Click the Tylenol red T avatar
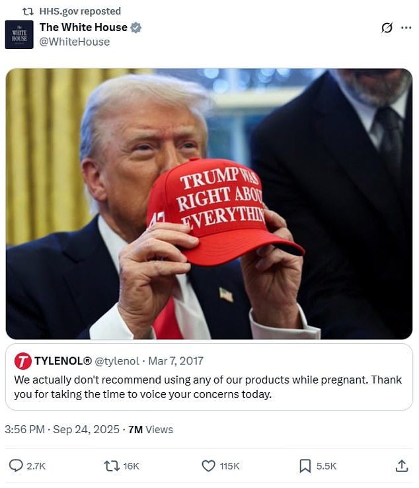419x488 pixels. coord(22,361)
